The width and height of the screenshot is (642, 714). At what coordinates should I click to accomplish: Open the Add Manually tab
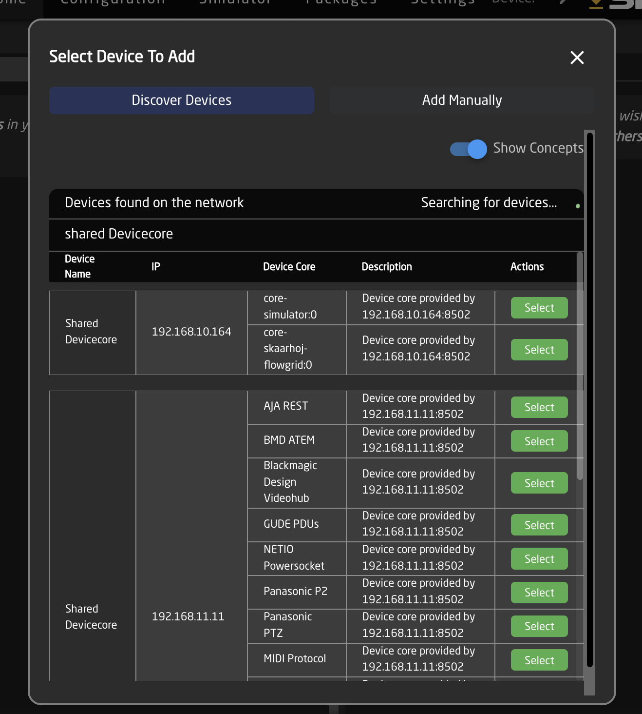coord(462,100)
